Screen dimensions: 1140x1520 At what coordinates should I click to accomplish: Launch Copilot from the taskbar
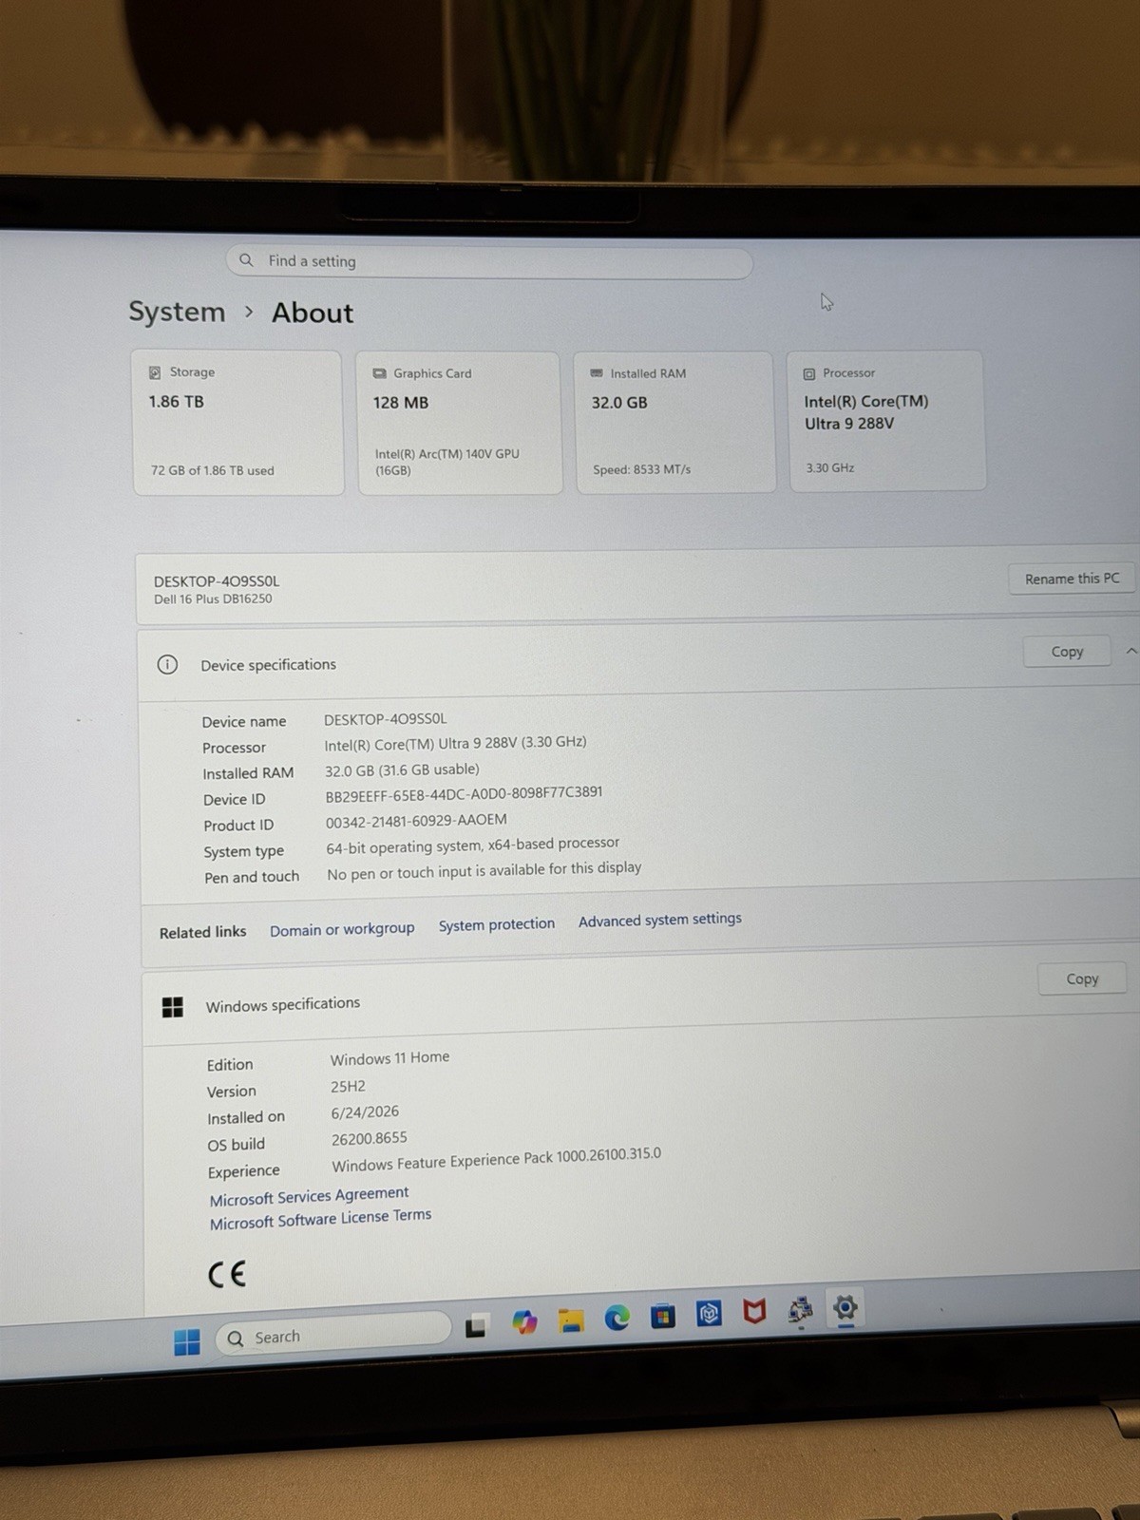pos(524,1321)
